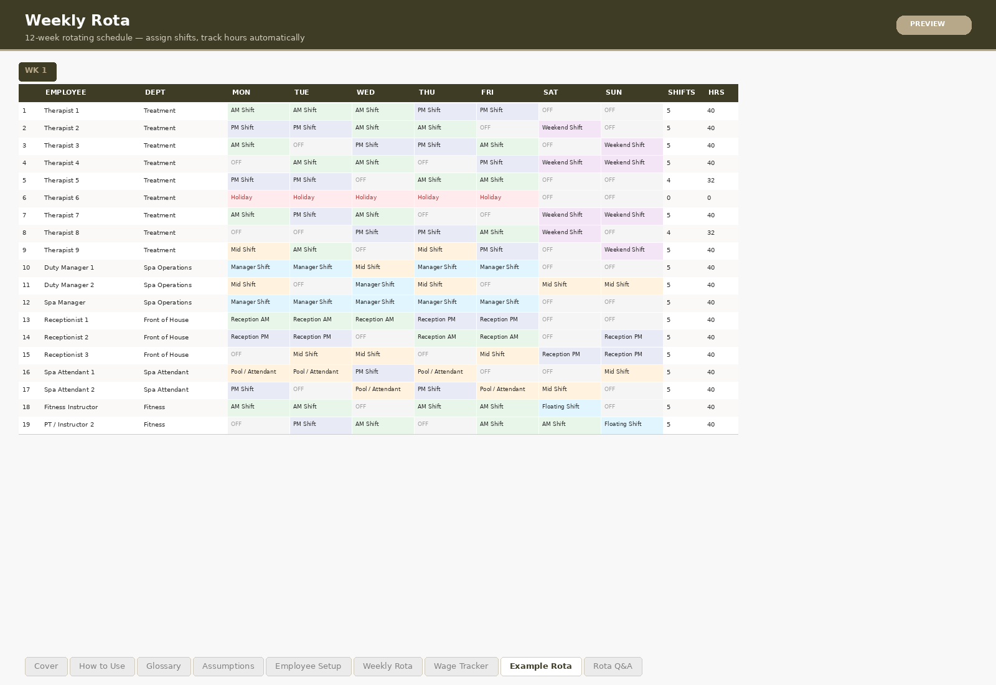Switch to the Cover tab
Screen dimensions: 996x685
click(46, 666)
